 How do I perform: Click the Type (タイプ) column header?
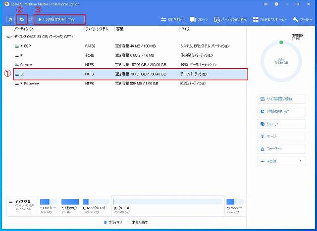(185, 29)
